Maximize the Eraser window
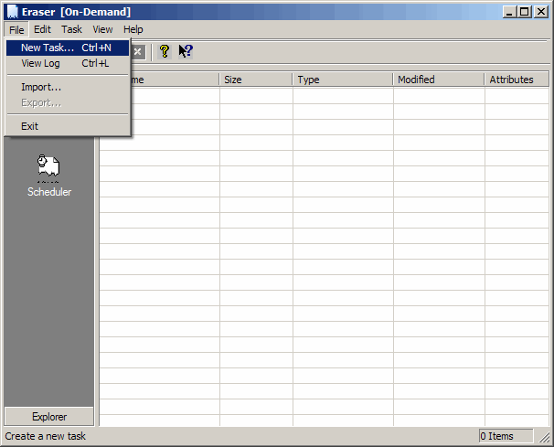Viewport: 554px width, 447px height. click(525, 12)
